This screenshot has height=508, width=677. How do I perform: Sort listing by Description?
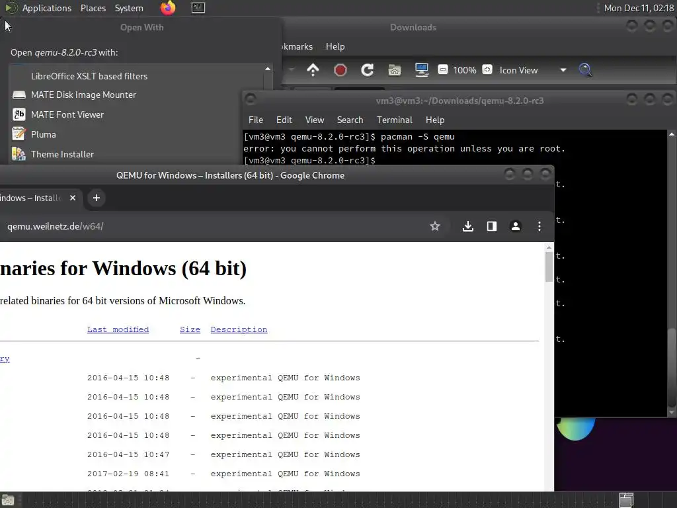pyautogui.click(x=239, y=329)
